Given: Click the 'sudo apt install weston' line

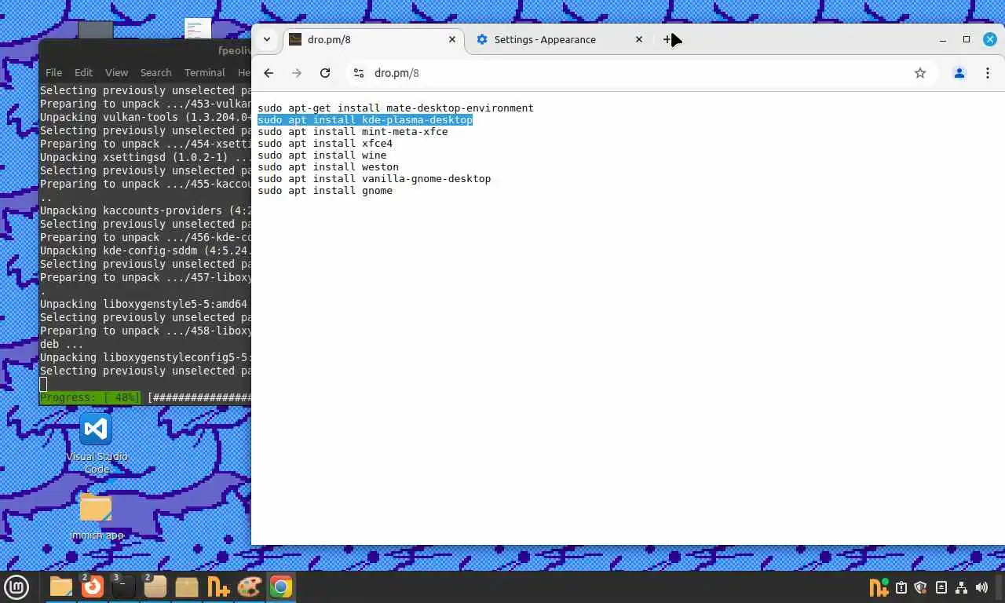Looking at the screenshot, I should pos(328,167).
